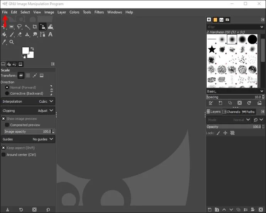Create a new layer group
The width and height of the screenshot is (266, 213).
click(217, 210)
